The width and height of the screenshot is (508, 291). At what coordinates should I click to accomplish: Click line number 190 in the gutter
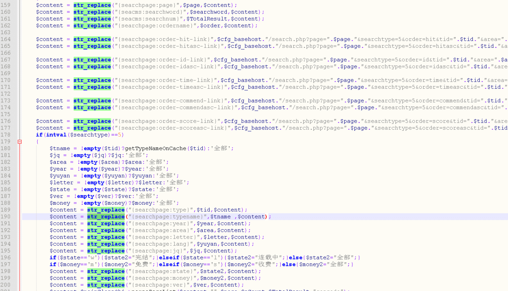pos(5,217)
